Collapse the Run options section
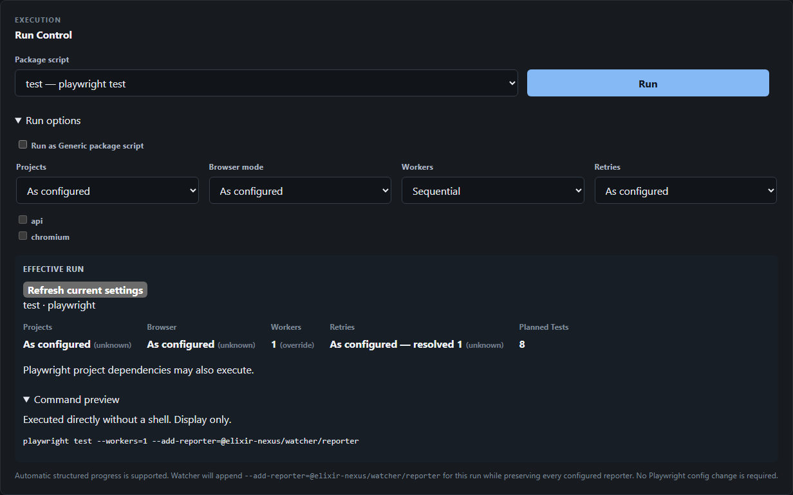The height and width of the screenshot is (495, 793). pos(48,121)
